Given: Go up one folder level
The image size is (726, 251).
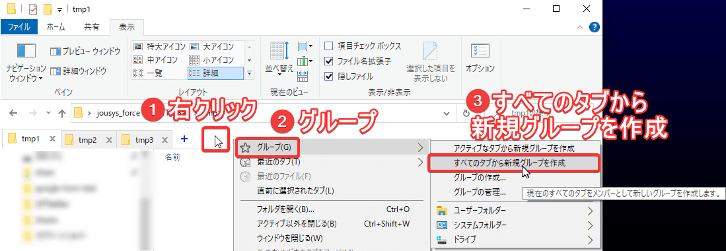Looking at the screenshot, I should (62, 113).
